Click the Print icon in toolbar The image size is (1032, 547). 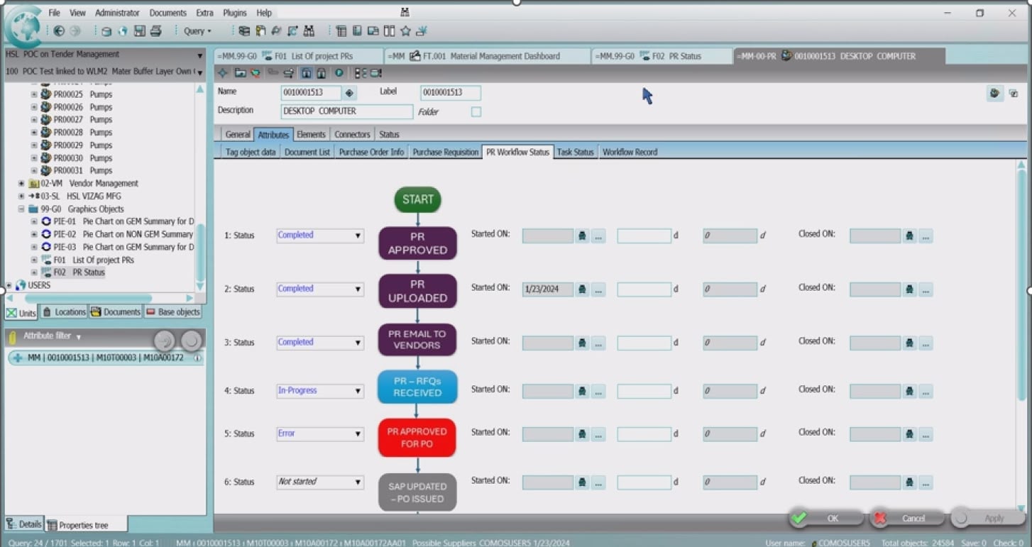point(156,31)
